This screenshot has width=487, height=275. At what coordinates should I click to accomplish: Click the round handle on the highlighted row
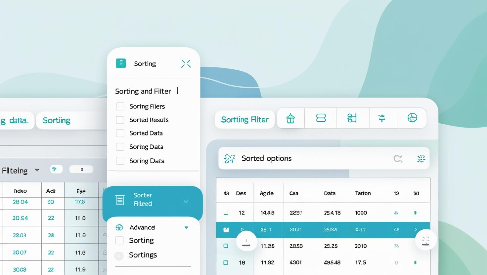(246, 241)
